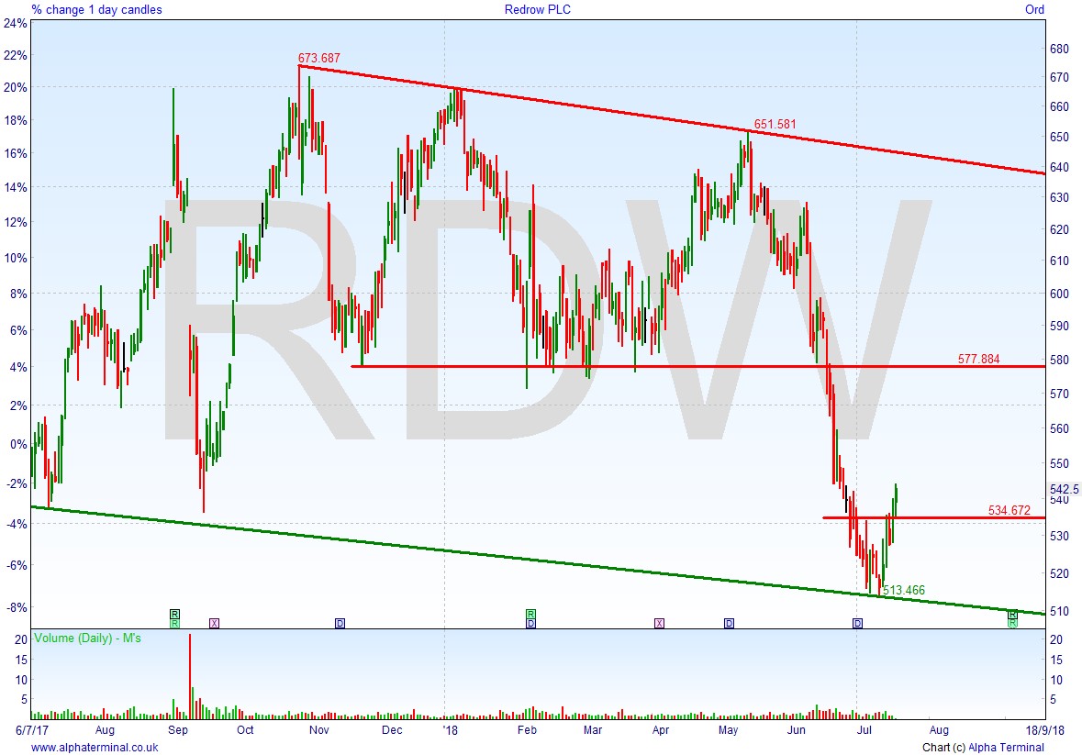
Task: Click the 0% label on the left axis
Action: coord(18,444)
